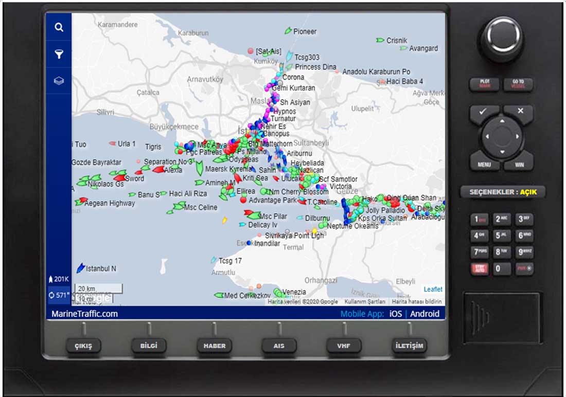Select the Avangard green vessel marker
Viewport: 566px width, 397px height.
coord(403,48)
